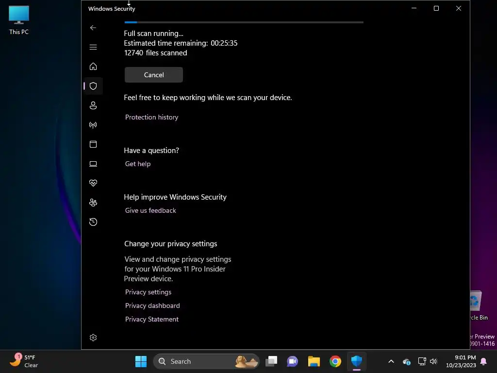Open Settings gear in Windows Security

93,338
